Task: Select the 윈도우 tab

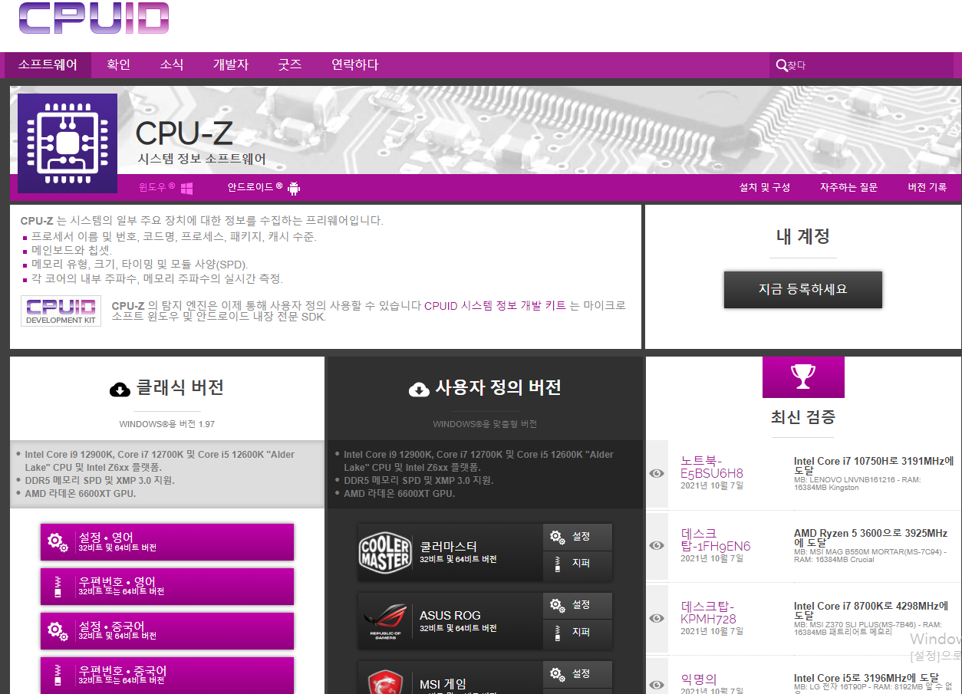Action: (x=166, y=187)
